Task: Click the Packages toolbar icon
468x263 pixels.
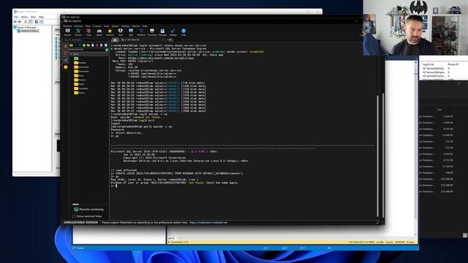Action: [162, 32]
